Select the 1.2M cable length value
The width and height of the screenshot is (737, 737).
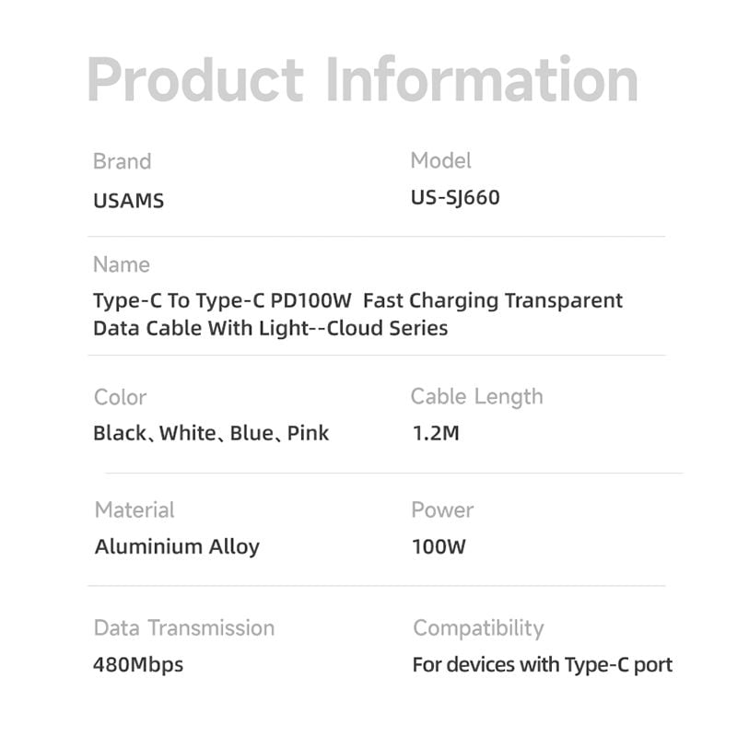pyautogui.click(x=435, y=433)
